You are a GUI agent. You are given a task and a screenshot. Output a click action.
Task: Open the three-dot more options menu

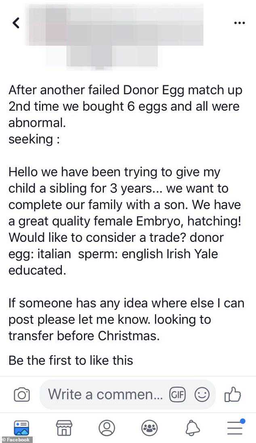click(239, 23)
